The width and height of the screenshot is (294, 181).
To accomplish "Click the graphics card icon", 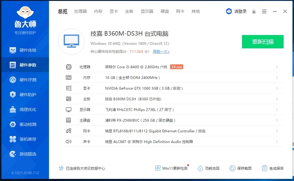I will coord(69,88).
